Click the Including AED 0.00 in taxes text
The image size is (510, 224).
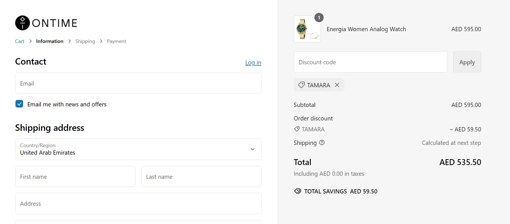click(329, 174)
